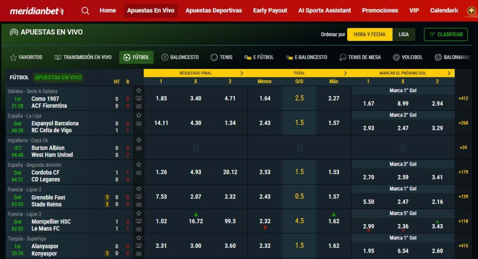Image resolution: width=478 pixels, height=259 pixels.
Task: Bet on draw at 4.93 for Cordoba match
Action: (x=196, y=172)
